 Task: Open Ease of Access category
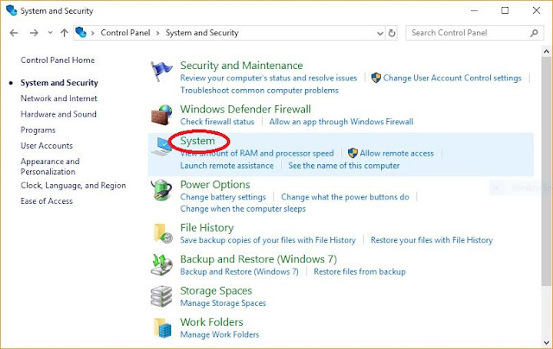47,201
